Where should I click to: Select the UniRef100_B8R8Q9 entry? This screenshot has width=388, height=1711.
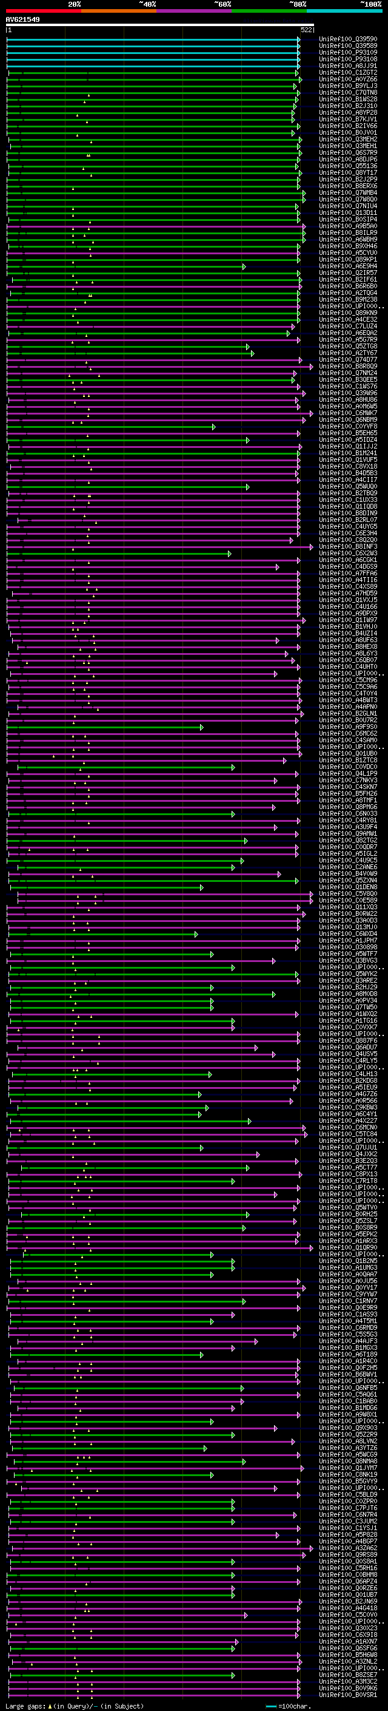tap(348, 367)
